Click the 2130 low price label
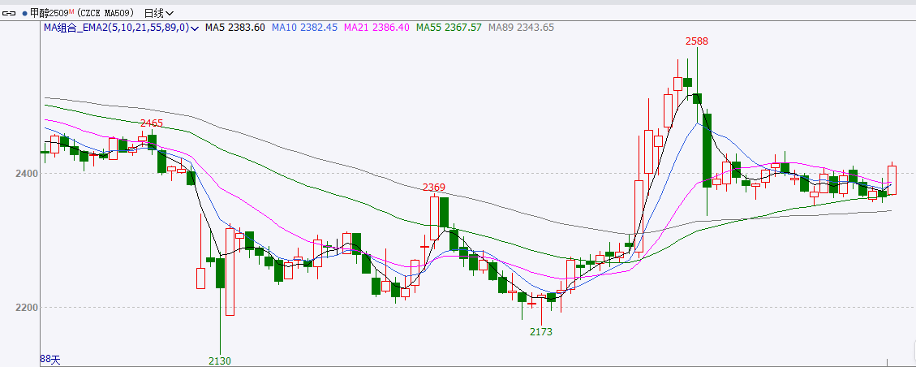The width and height of the screenshot is (916, 367). click(x=220, y=361)
